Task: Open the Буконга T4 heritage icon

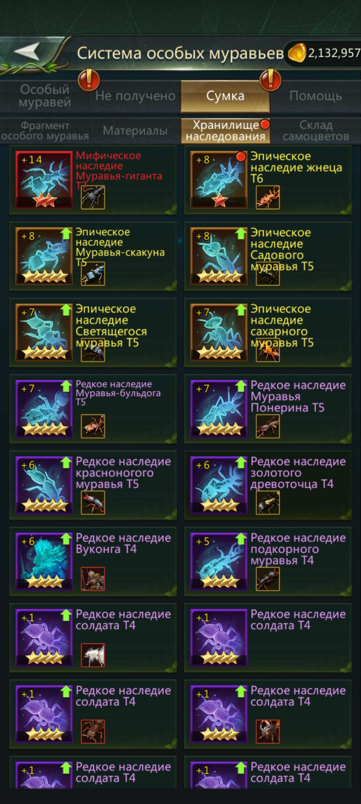Action: point(44,561)
